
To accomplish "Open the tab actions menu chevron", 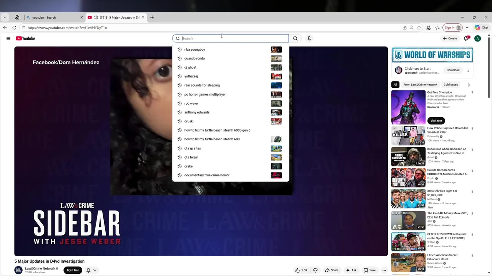I will 5,17.
